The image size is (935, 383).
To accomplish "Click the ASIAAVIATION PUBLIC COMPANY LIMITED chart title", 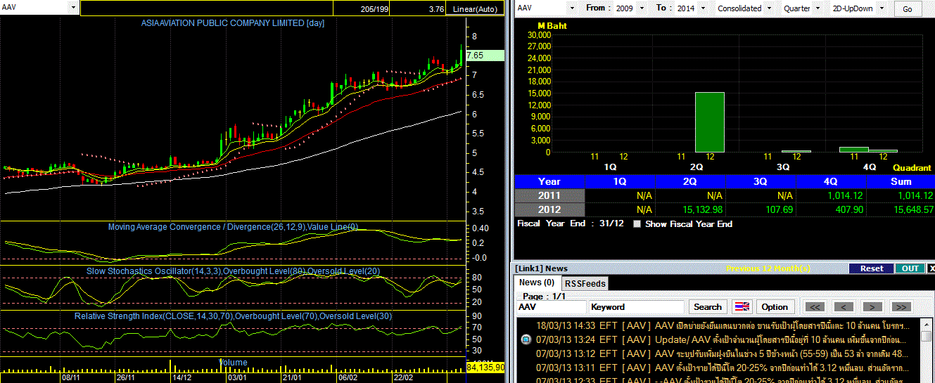I will tap(233, 23).
